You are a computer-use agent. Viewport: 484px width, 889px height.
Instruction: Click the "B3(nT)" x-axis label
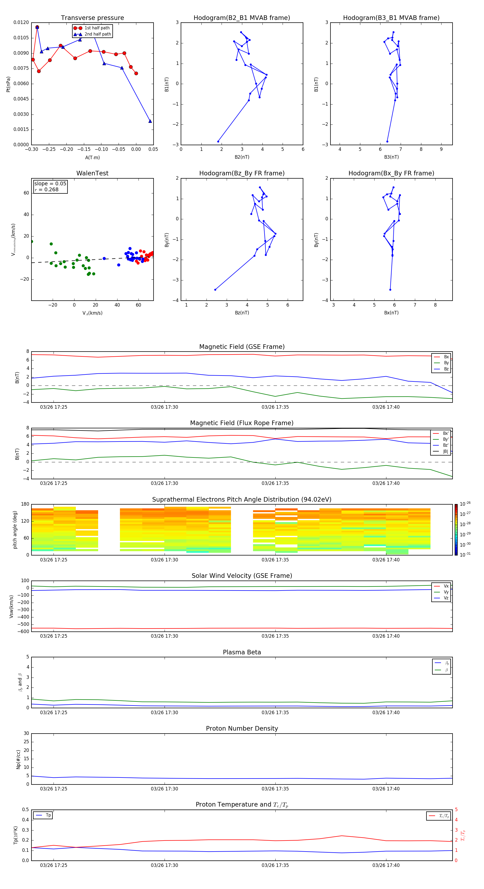[x=391, y=157]
